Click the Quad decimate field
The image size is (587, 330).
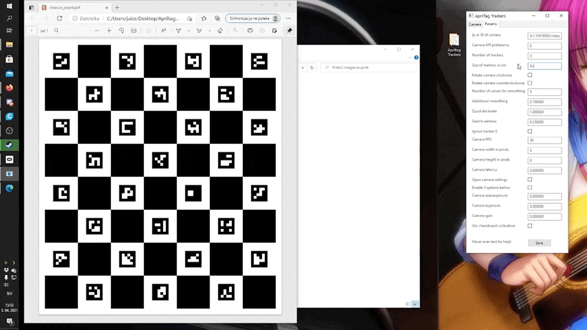point(544,112)
